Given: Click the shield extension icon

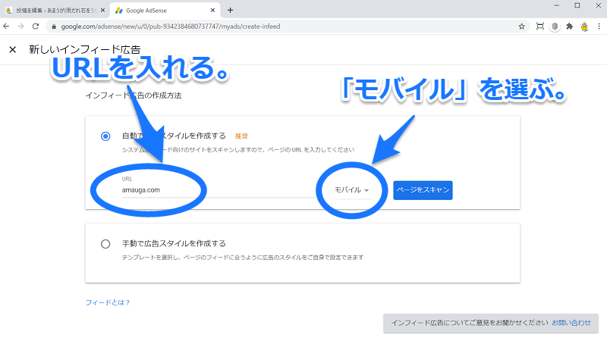Looking at the screenshot, I should [x=555, y=26].
